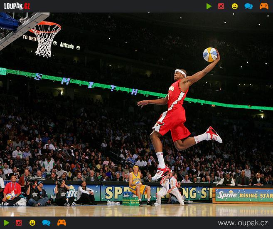
Task: Open the red Instagram icon in top bar
Action: point(221,6)
